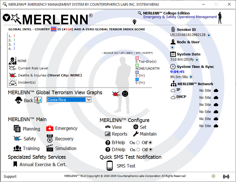
Task: Turn B/Help On
Action: click(138, 143)
